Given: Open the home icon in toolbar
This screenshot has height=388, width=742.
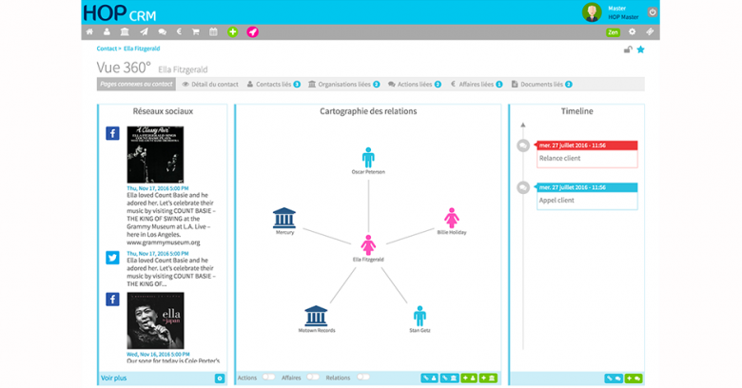Looking at the screenshot, I should (x=90, y=31).
